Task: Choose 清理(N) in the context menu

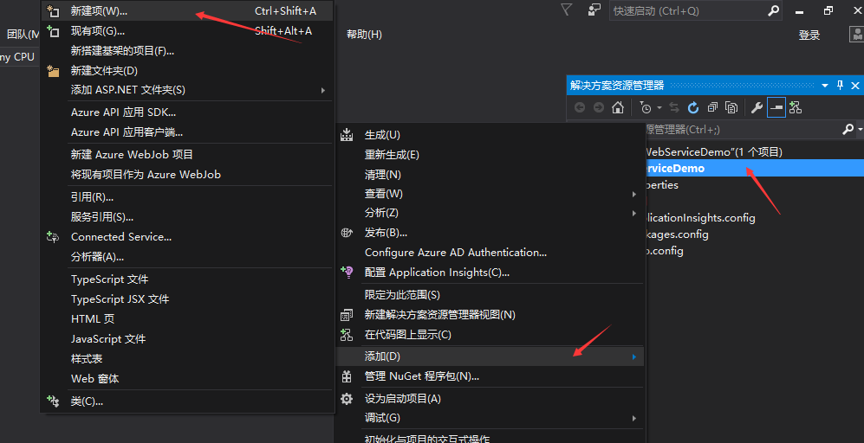Action: tap(490, 175)
